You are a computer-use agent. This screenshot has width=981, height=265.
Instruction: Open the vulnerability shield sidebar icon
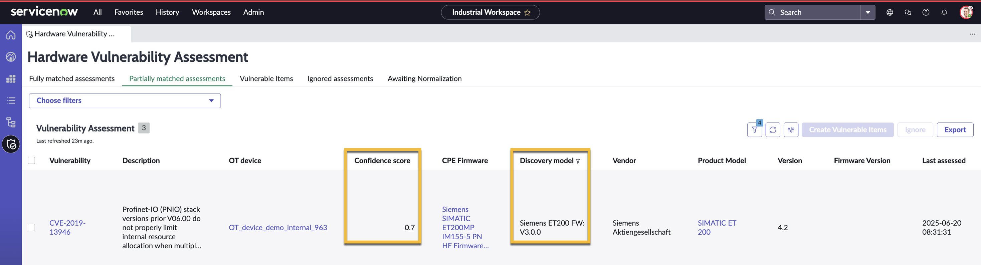tap(11, 144)
